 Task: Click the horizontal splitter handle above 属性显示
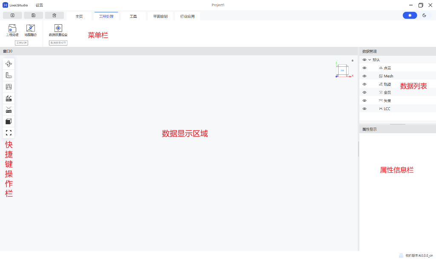click(x=398, y=124)
